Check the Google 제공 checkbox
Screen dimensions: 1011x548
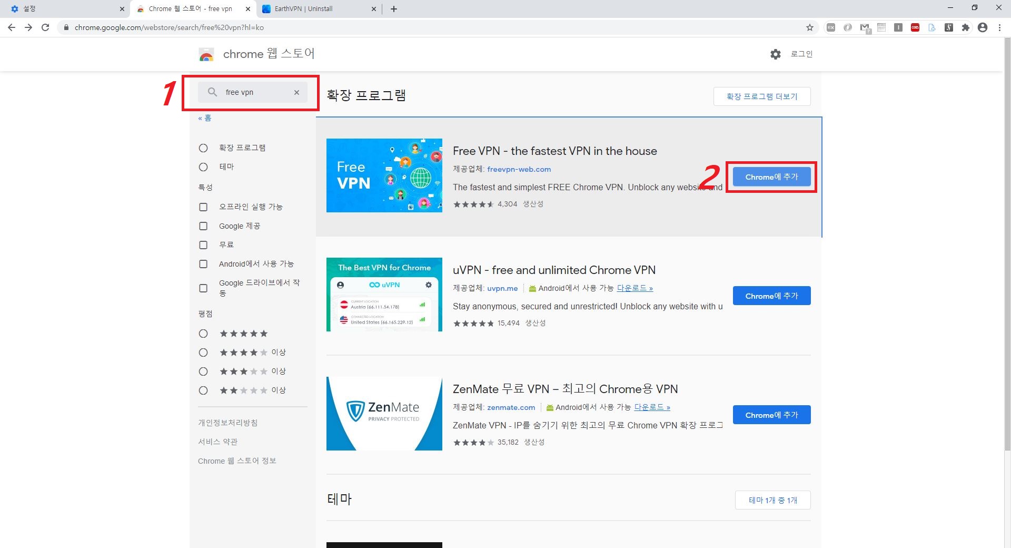point(203,226)
